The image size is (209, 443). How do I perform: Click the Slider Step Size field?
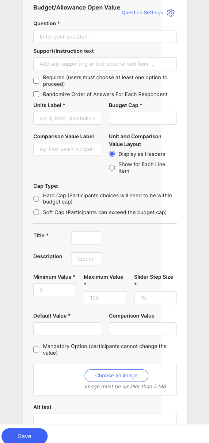coord(155,298)
